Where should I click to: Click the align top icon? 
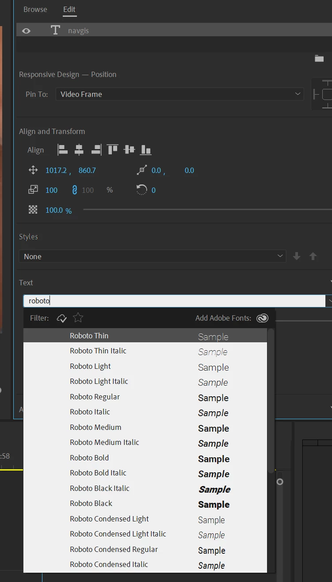pos(113,150)
